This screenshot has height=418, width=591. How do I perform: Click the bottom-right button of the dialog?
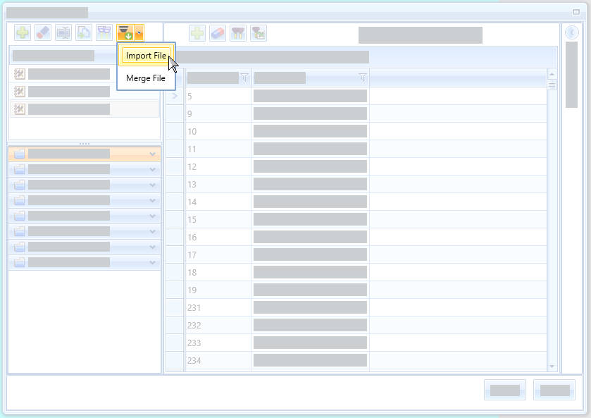pyautogui.click(x=554, y=390)
